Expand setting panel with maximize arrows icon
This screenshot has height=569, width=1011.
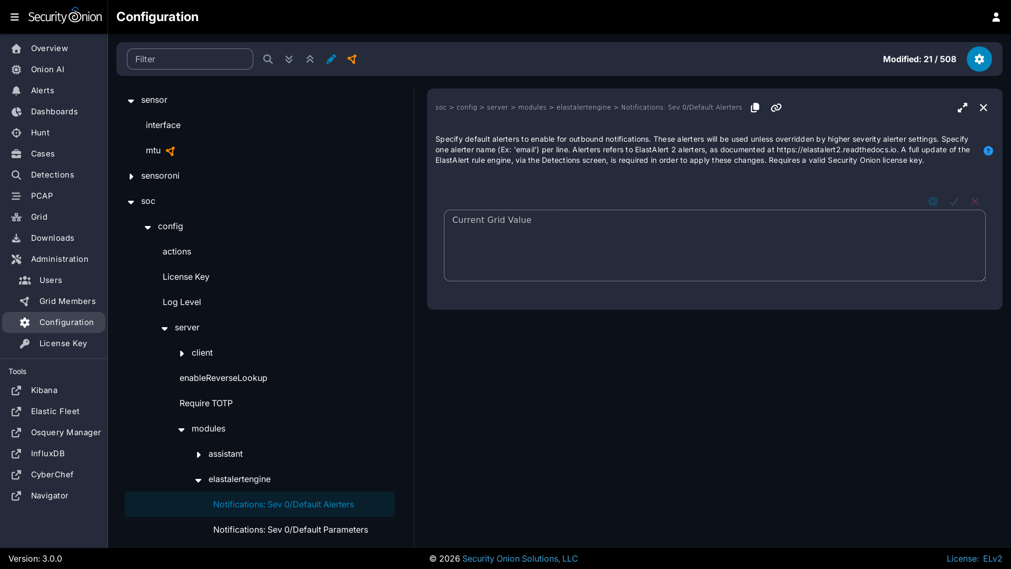(x=962, y=107)
